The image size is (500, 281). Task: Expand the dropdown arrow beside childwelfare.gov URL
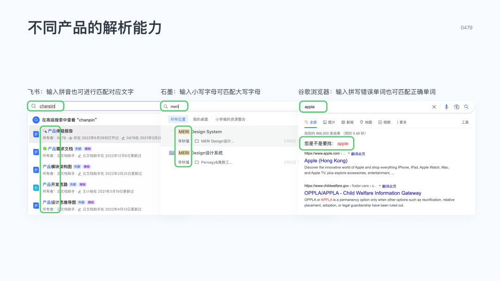(x=380, y=186)
